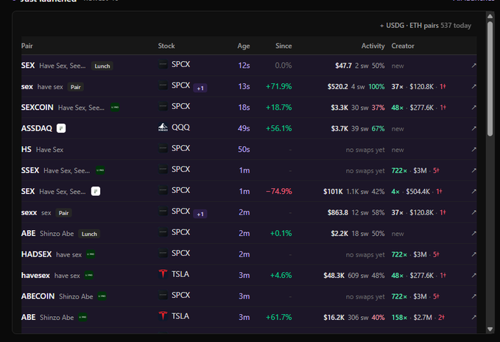Open external link arrow for ASSDAQ row
Screen dimensions: 500x342
pos(473,128)
